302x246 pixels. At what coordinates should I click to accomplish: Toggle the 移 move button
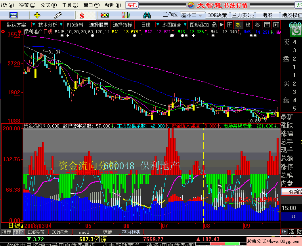click(257, 25)
